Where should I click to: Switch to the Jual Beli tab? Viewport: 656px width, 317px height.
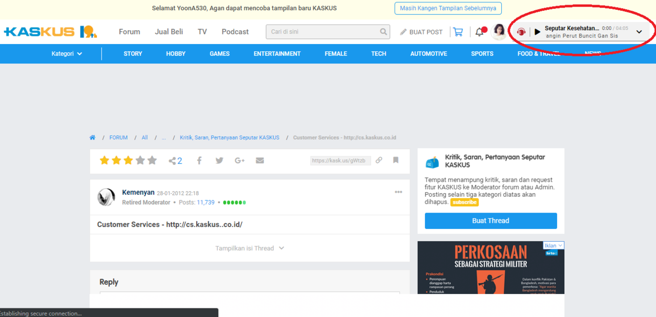[169, 31]
